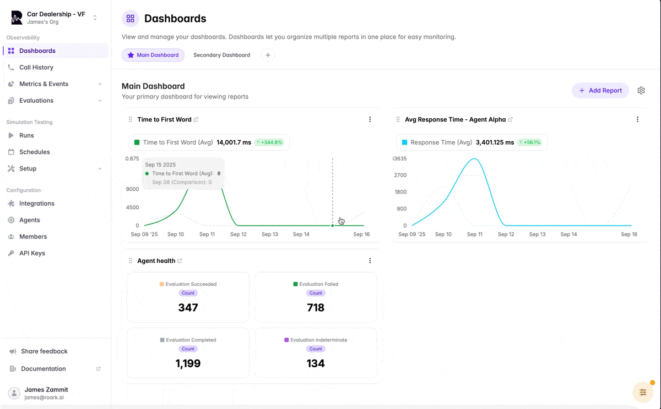The image size is (661, 409).
Task: Click the Metrics & Events pie icon
Action: [11, 84]
